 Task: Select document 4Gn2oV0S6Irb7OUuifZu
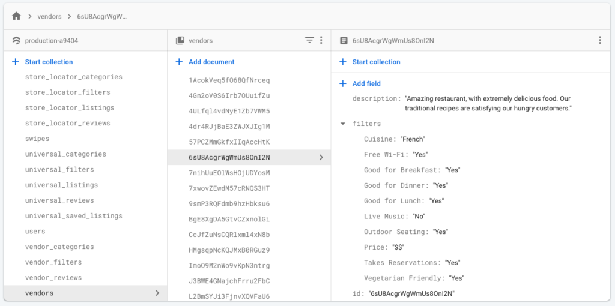pyautogui.click(x=229, y=96)
